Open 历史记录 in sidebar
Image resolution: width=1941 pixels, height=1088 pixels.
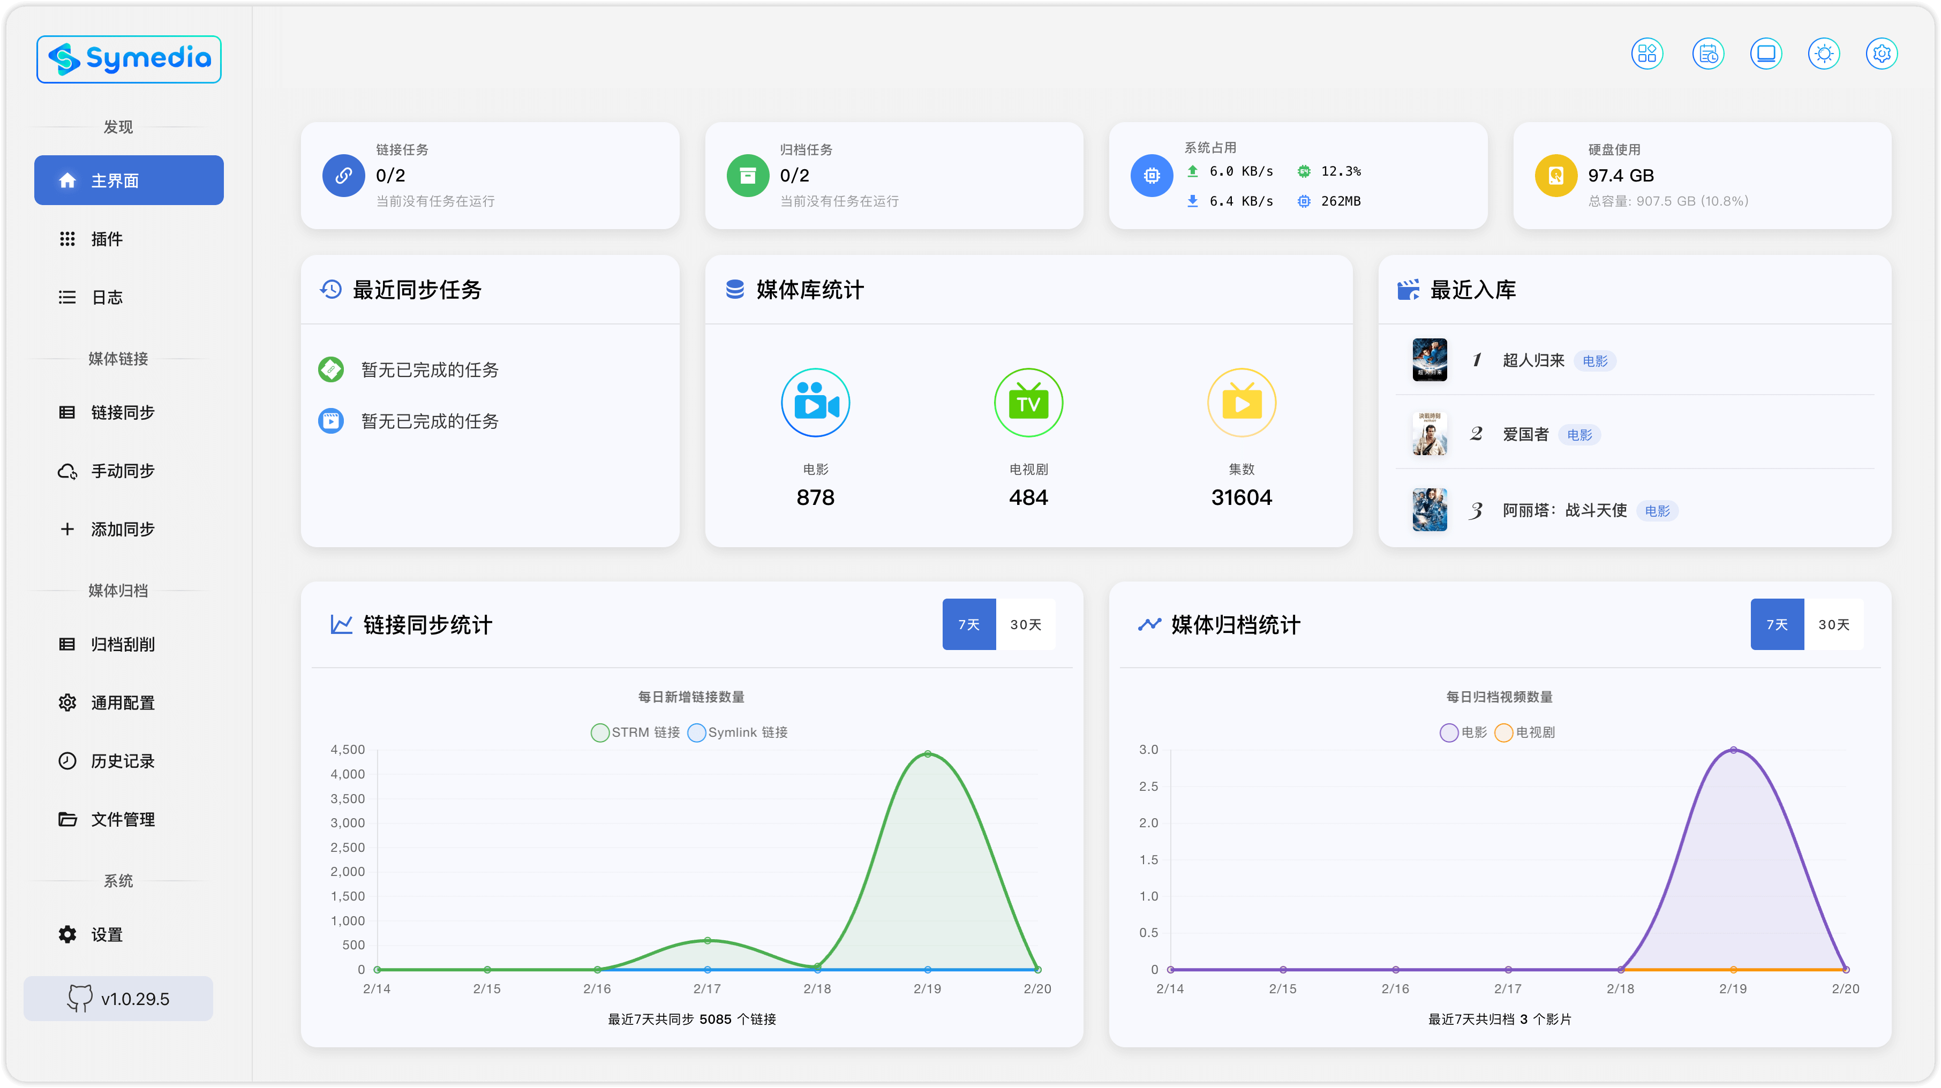pyautogui.click(x=129, y=761)
